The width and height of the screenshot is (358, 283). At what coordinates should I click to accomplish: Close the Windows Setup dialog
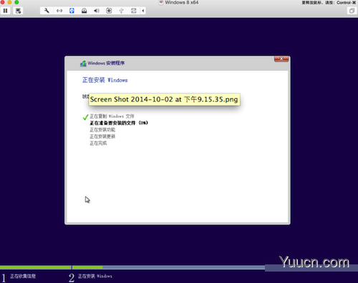point(281,59)
